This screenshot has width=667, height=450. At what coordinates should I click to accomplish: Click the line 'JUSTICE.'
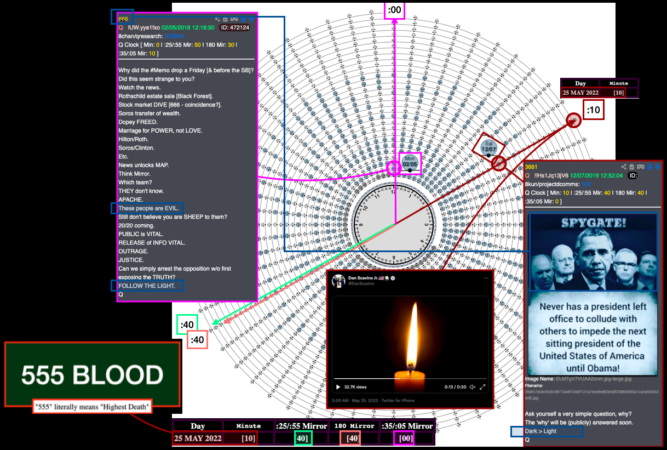[x=131, y=260]
